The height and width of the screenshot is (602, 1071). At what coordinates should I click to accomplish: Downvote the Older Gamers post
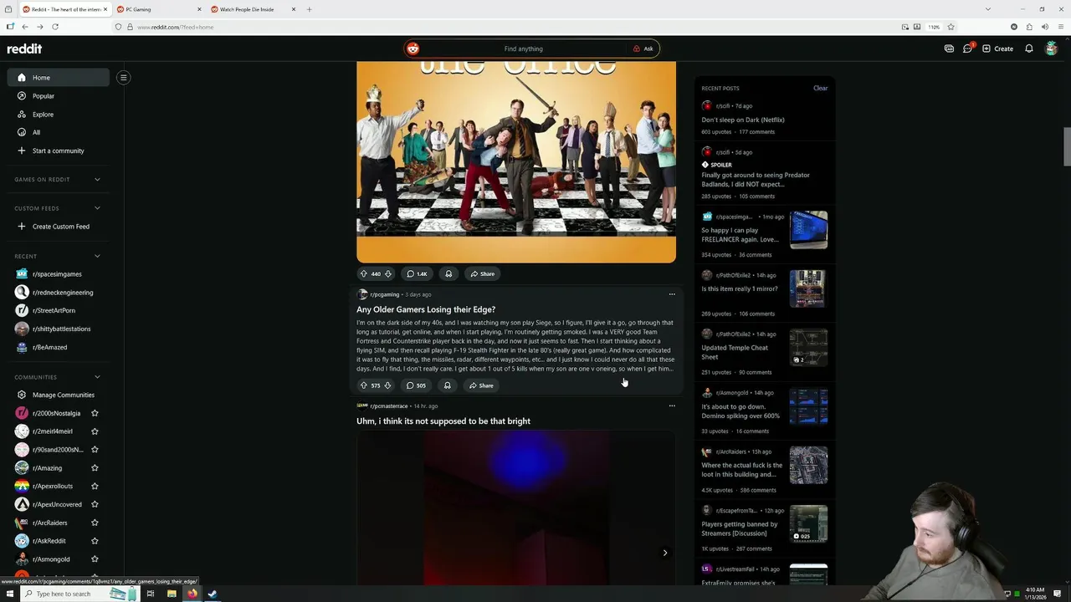(x=387, y=385)
